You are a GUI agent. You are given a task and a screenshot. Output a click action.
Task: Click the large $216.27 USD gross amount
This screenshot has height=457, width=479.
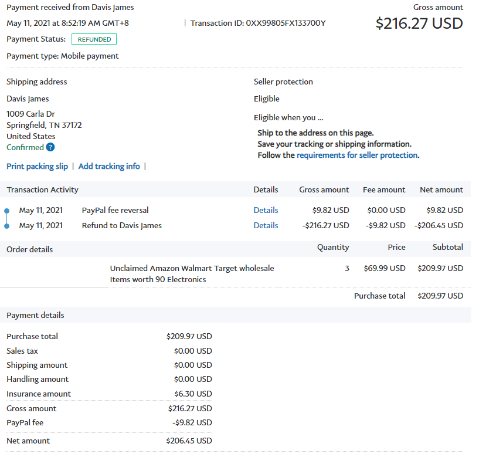[x=419, y=23]
